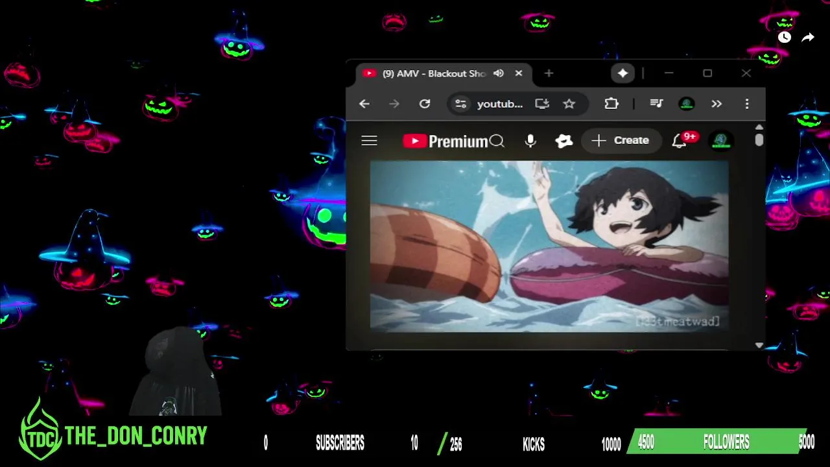
Task: Open the Chrome three-dot menu
Action: coord(747,104)
